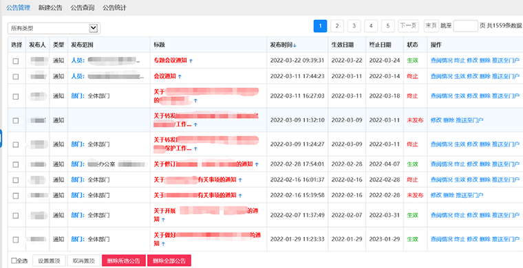This screenshot has height=268, width=523.
Task: Click 删除全部公告 button
Action: coord(169,260)
